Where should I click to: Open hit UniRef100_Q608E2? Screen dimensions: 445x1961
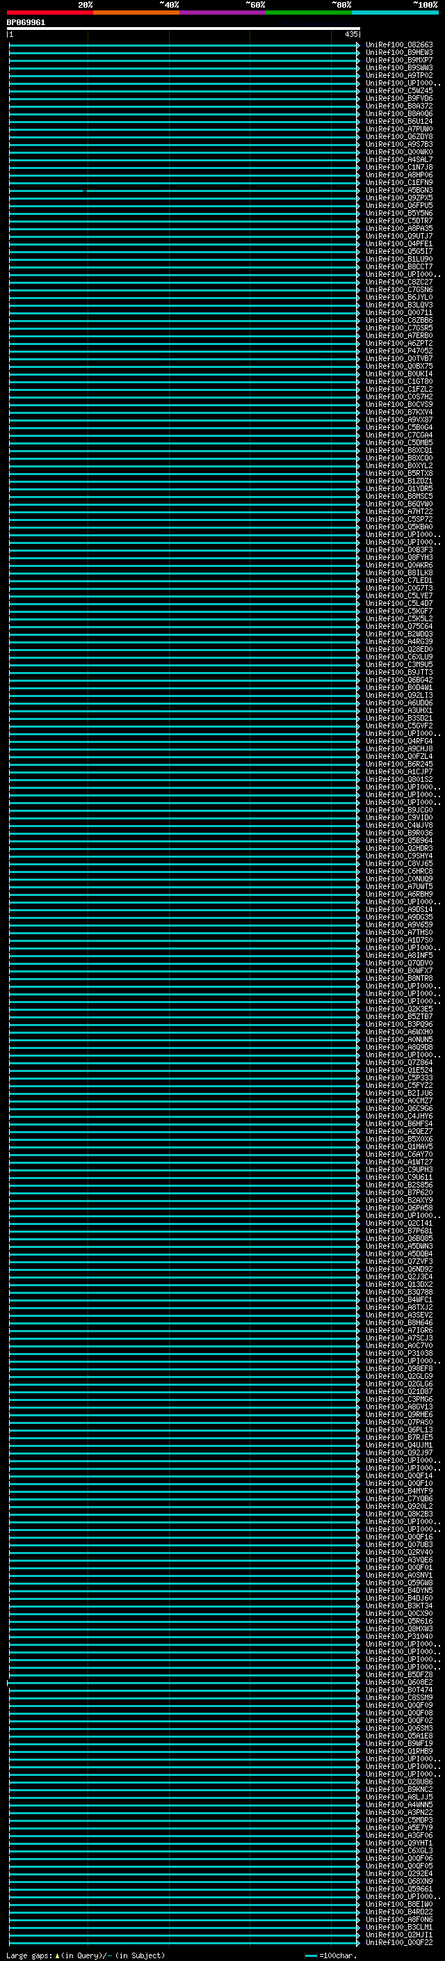click(x=398, y=1681)
